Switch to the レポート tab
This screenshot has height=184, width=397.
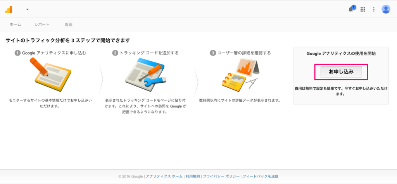(42, 24)
